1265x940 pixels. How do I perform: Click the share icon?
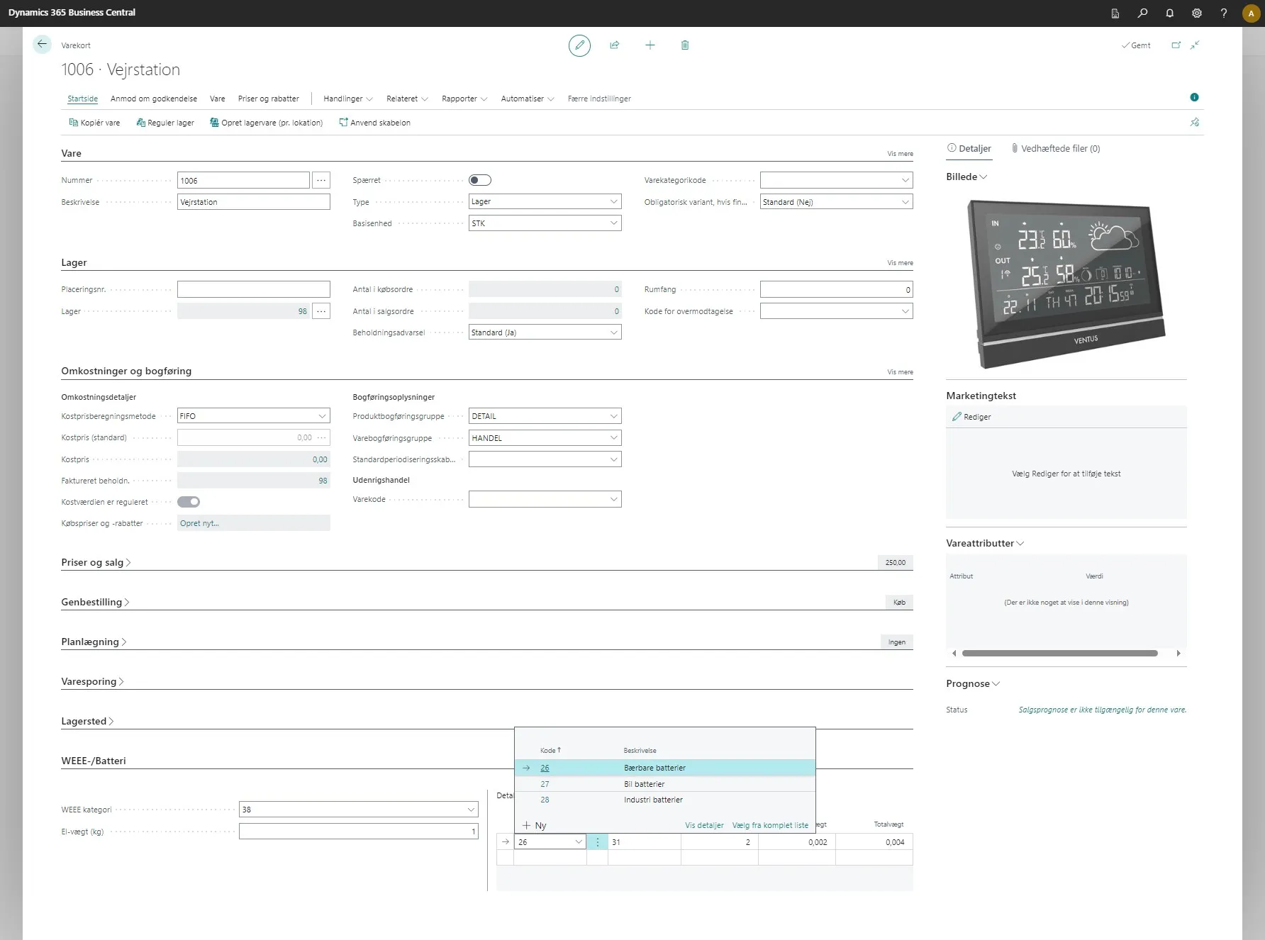pyautogui.click(x=615, y=45)
